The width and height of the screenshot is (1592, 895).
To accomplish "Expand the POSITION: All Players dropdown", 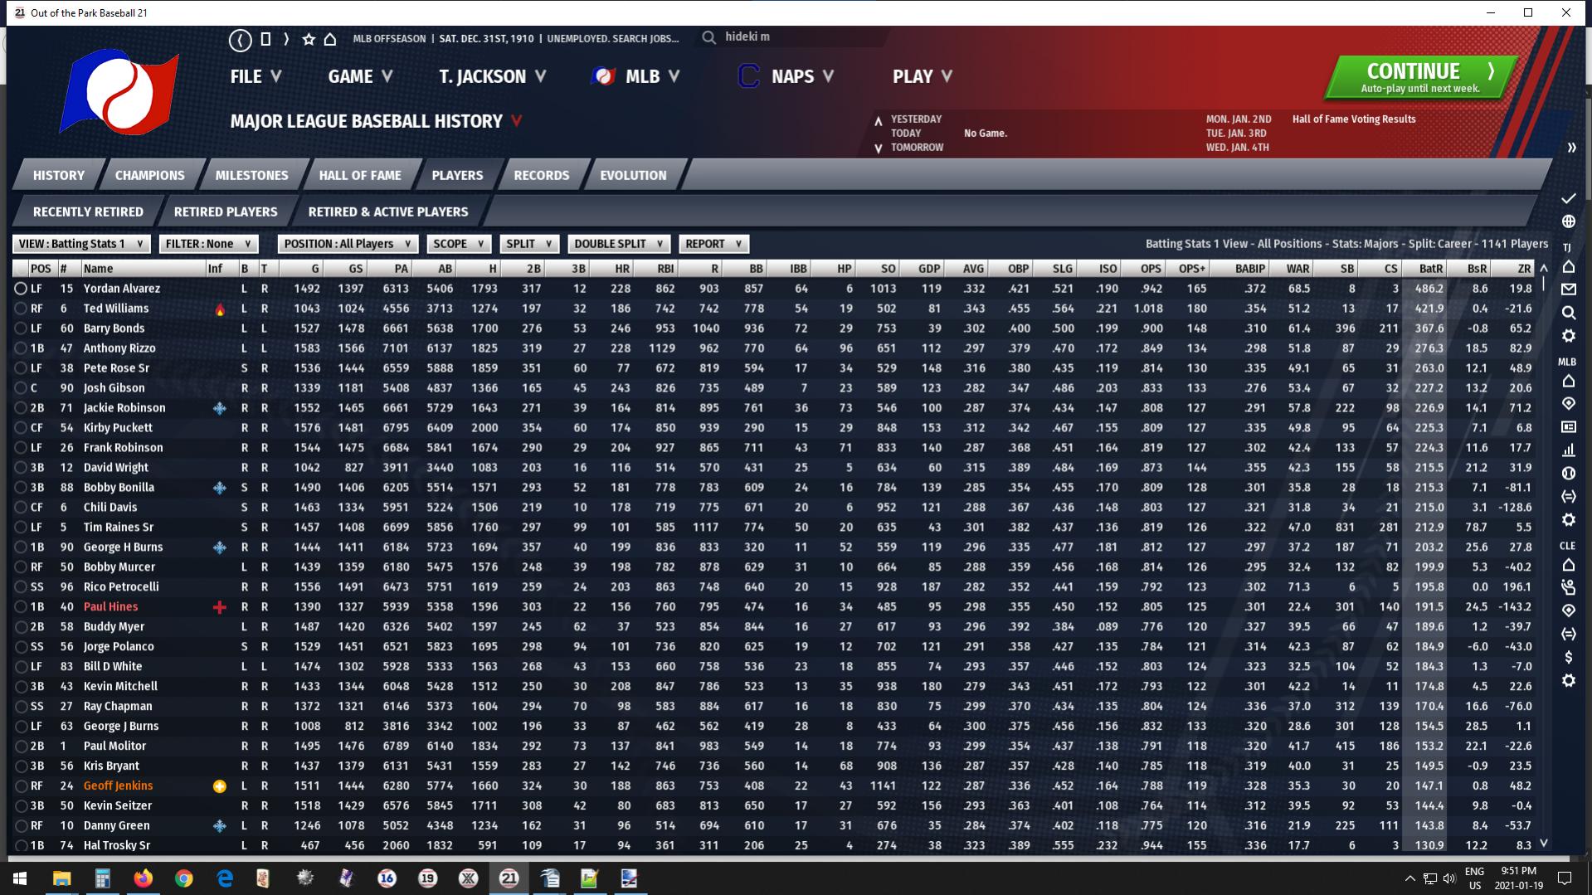I will click(x=348, y=244).
